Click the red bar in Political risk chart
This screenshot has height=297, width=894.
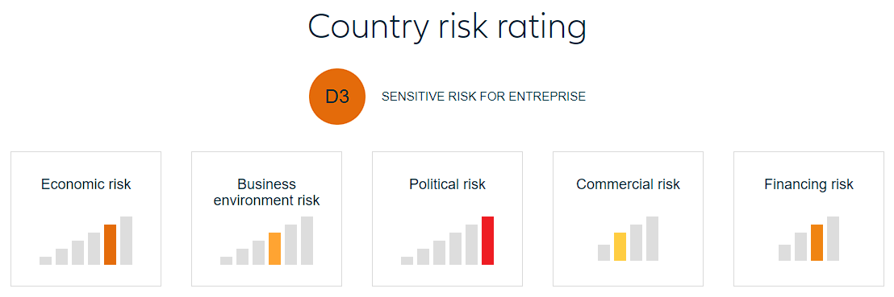click(x=487, y=241)
